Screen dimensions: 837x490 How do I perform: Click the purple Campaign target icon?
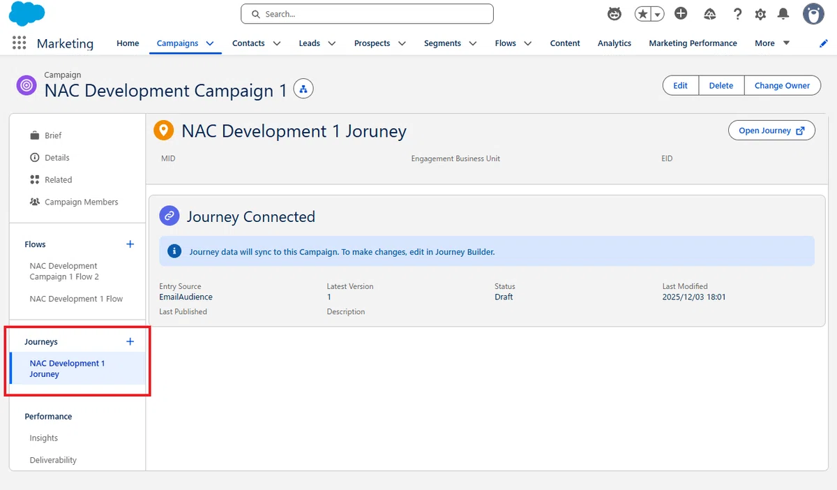[x=27, y=86]
